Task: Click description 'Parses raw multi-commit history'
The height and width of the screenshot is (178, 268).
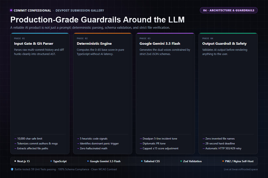Action: pos(39,52)
